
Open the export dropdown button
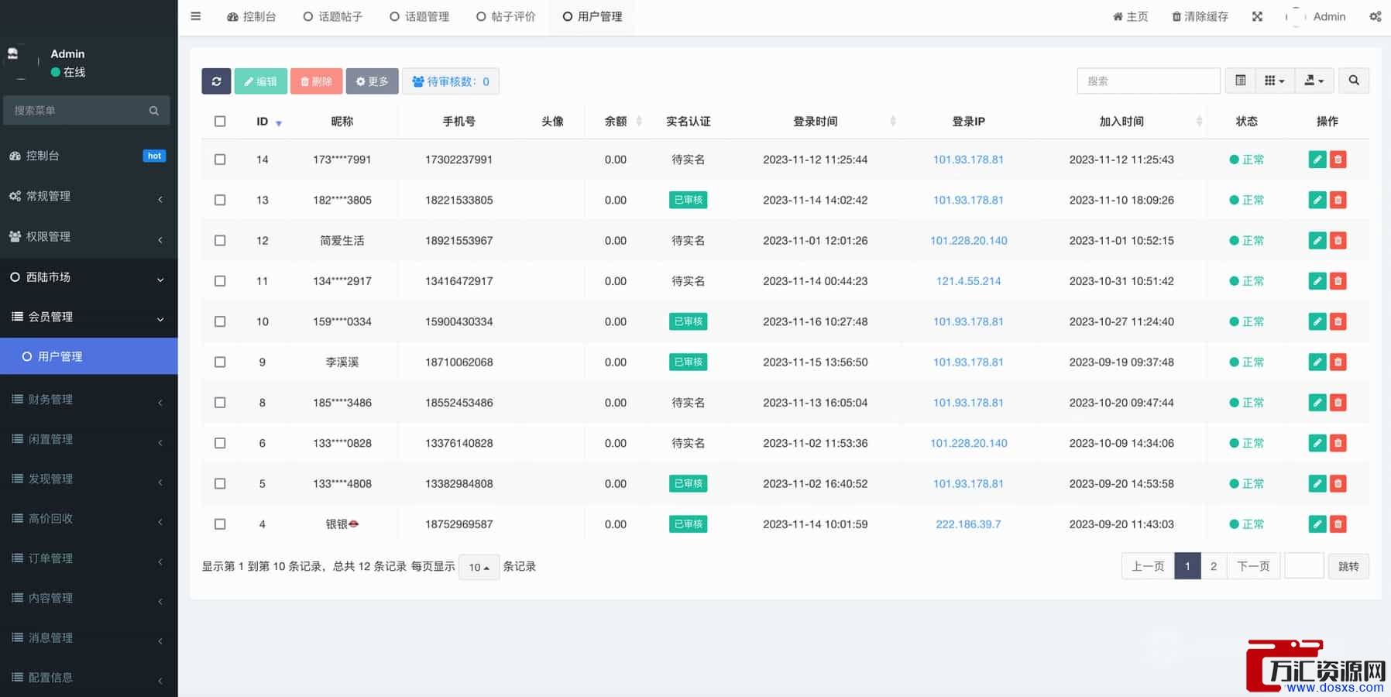click(x=1314, y=81)
